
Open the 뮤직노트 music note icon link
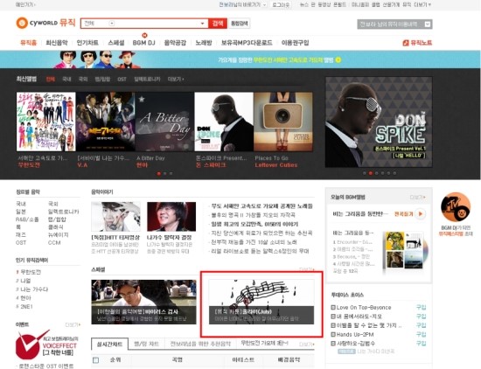point(406,43)
